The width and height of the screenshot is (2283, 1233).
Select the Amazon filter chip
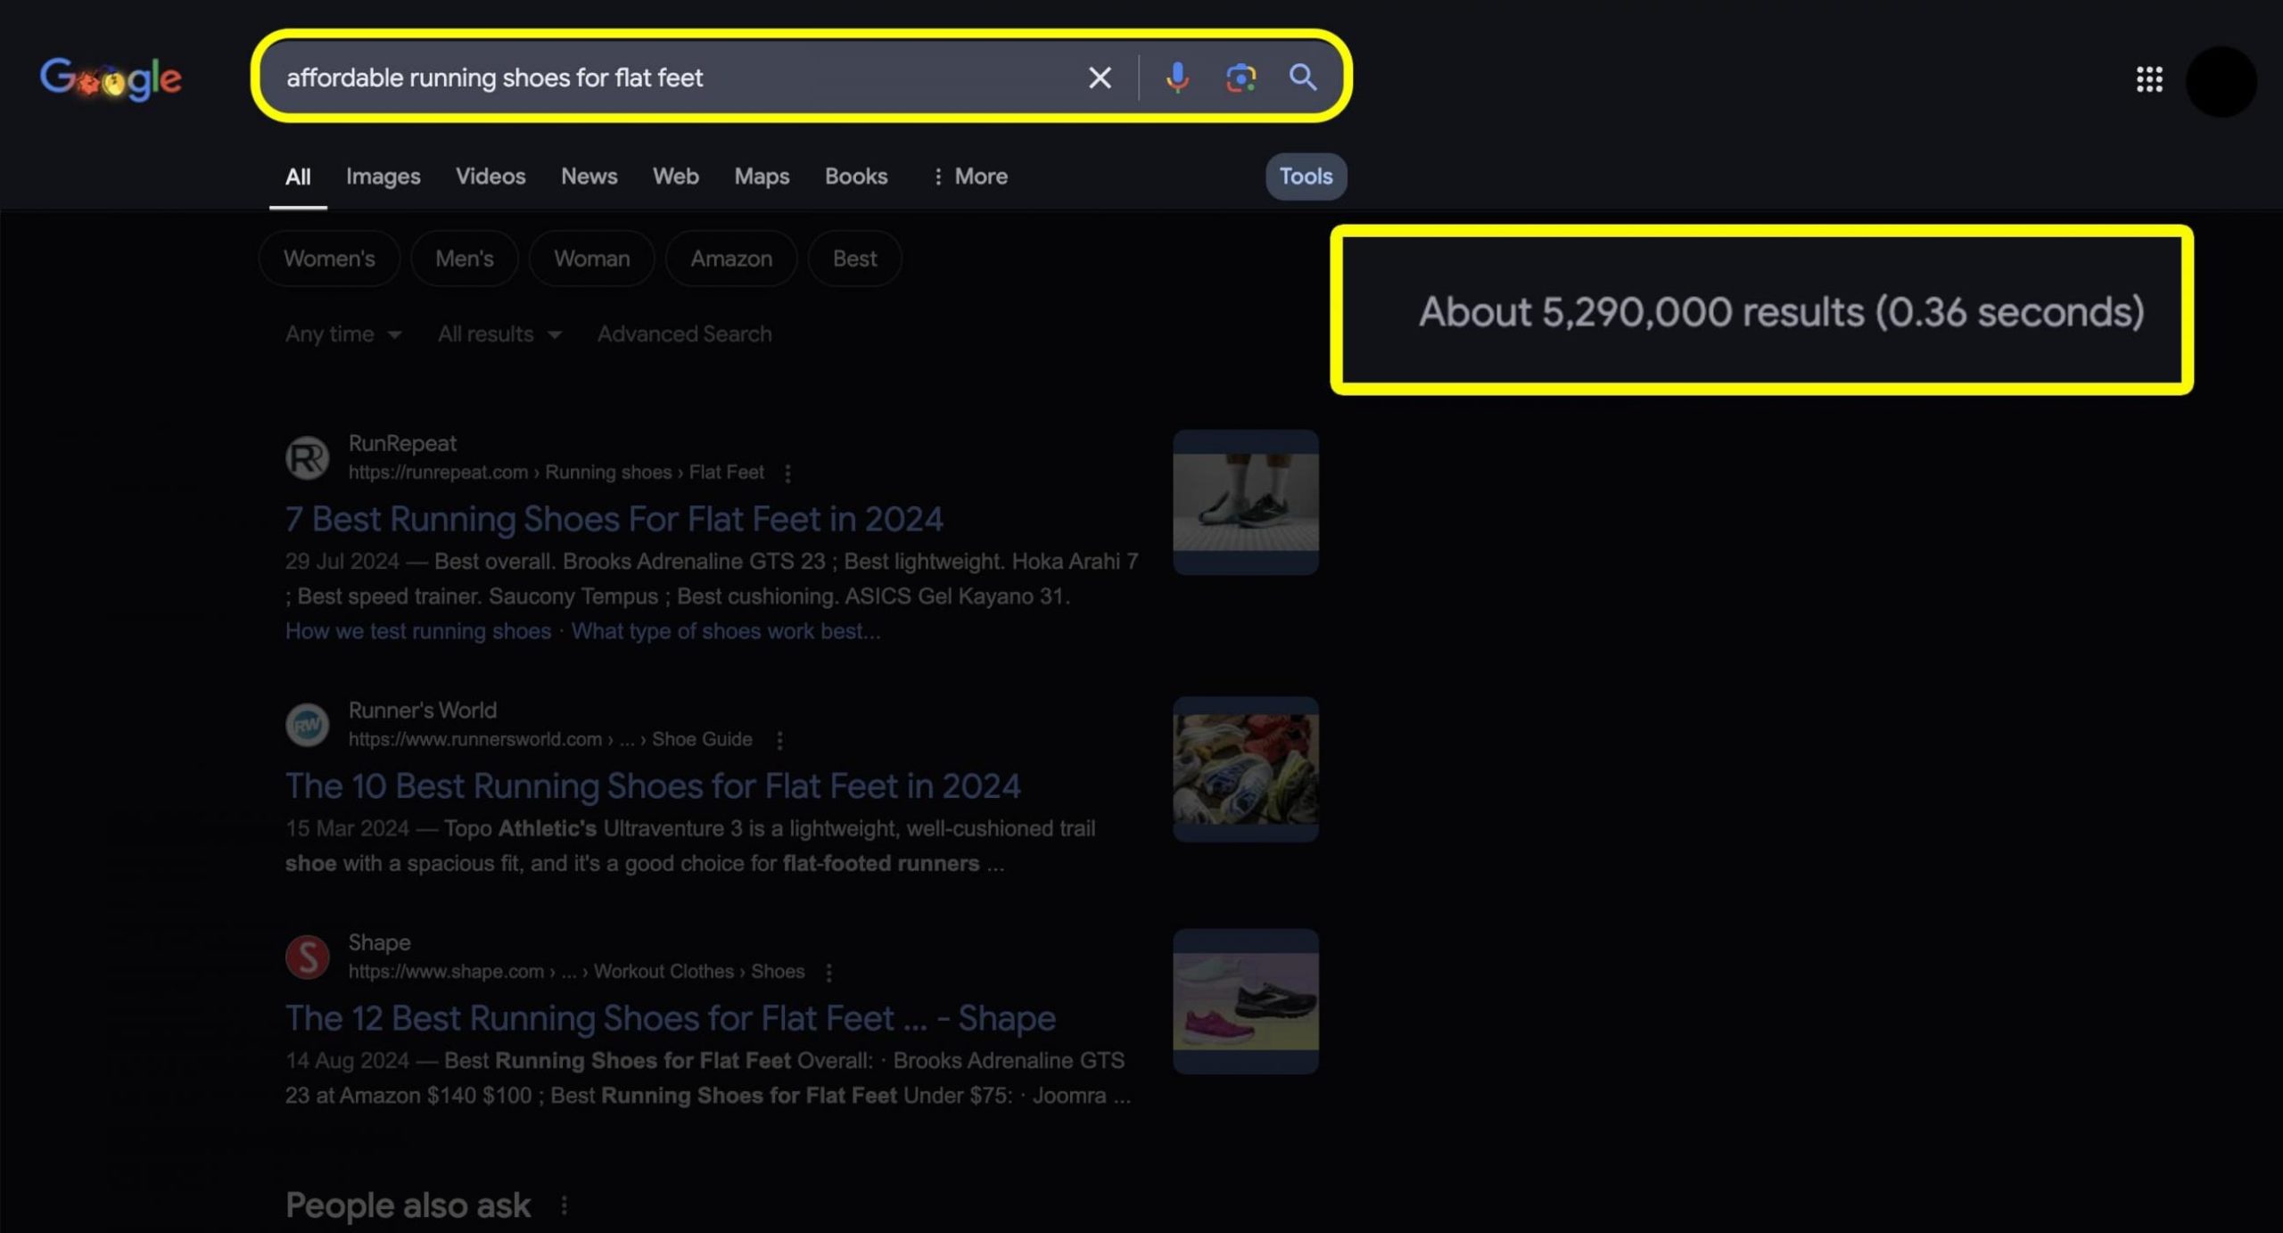pos(730,259)
